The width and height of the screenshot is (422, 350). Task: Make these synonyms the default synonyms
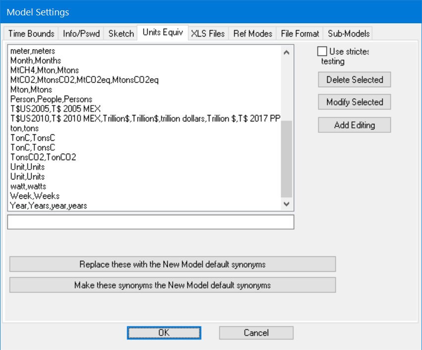click(x=172, y=285)
